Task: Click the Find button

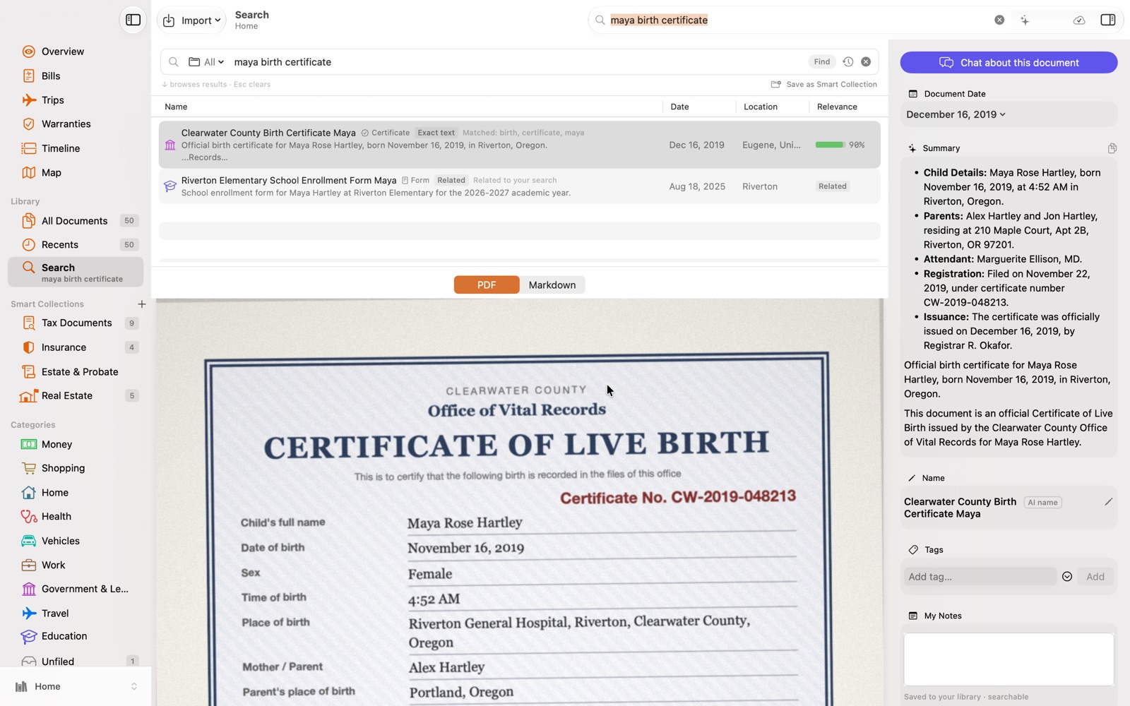Action: [821, 62]
